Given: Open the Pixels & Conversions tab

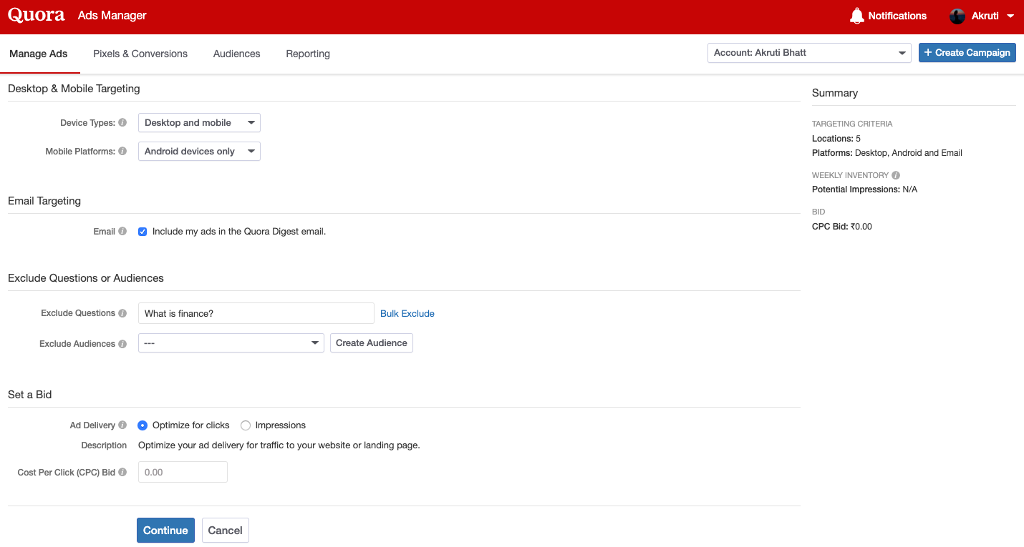Looking at the screenshot, I should point(140,54).
